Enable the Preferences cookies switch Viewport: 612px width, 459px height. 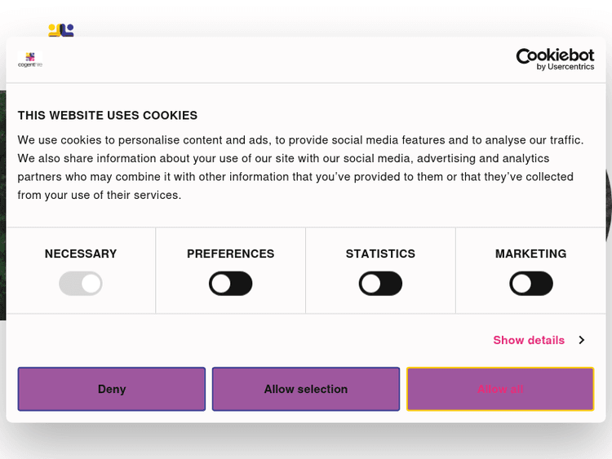point(231,284)
